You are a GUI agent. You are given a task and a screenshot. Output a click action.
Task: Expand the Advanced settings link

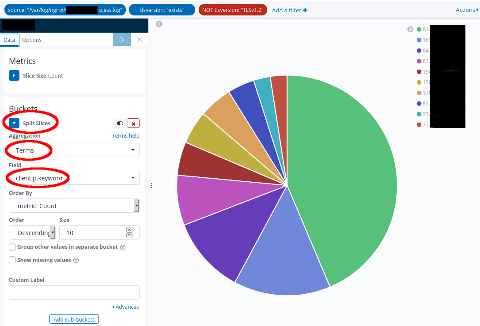pos(126,307)
